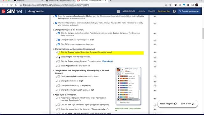Click the SIMnet logo
The height and width of the screenshot is (115, 204).
[x=12, y=11]
